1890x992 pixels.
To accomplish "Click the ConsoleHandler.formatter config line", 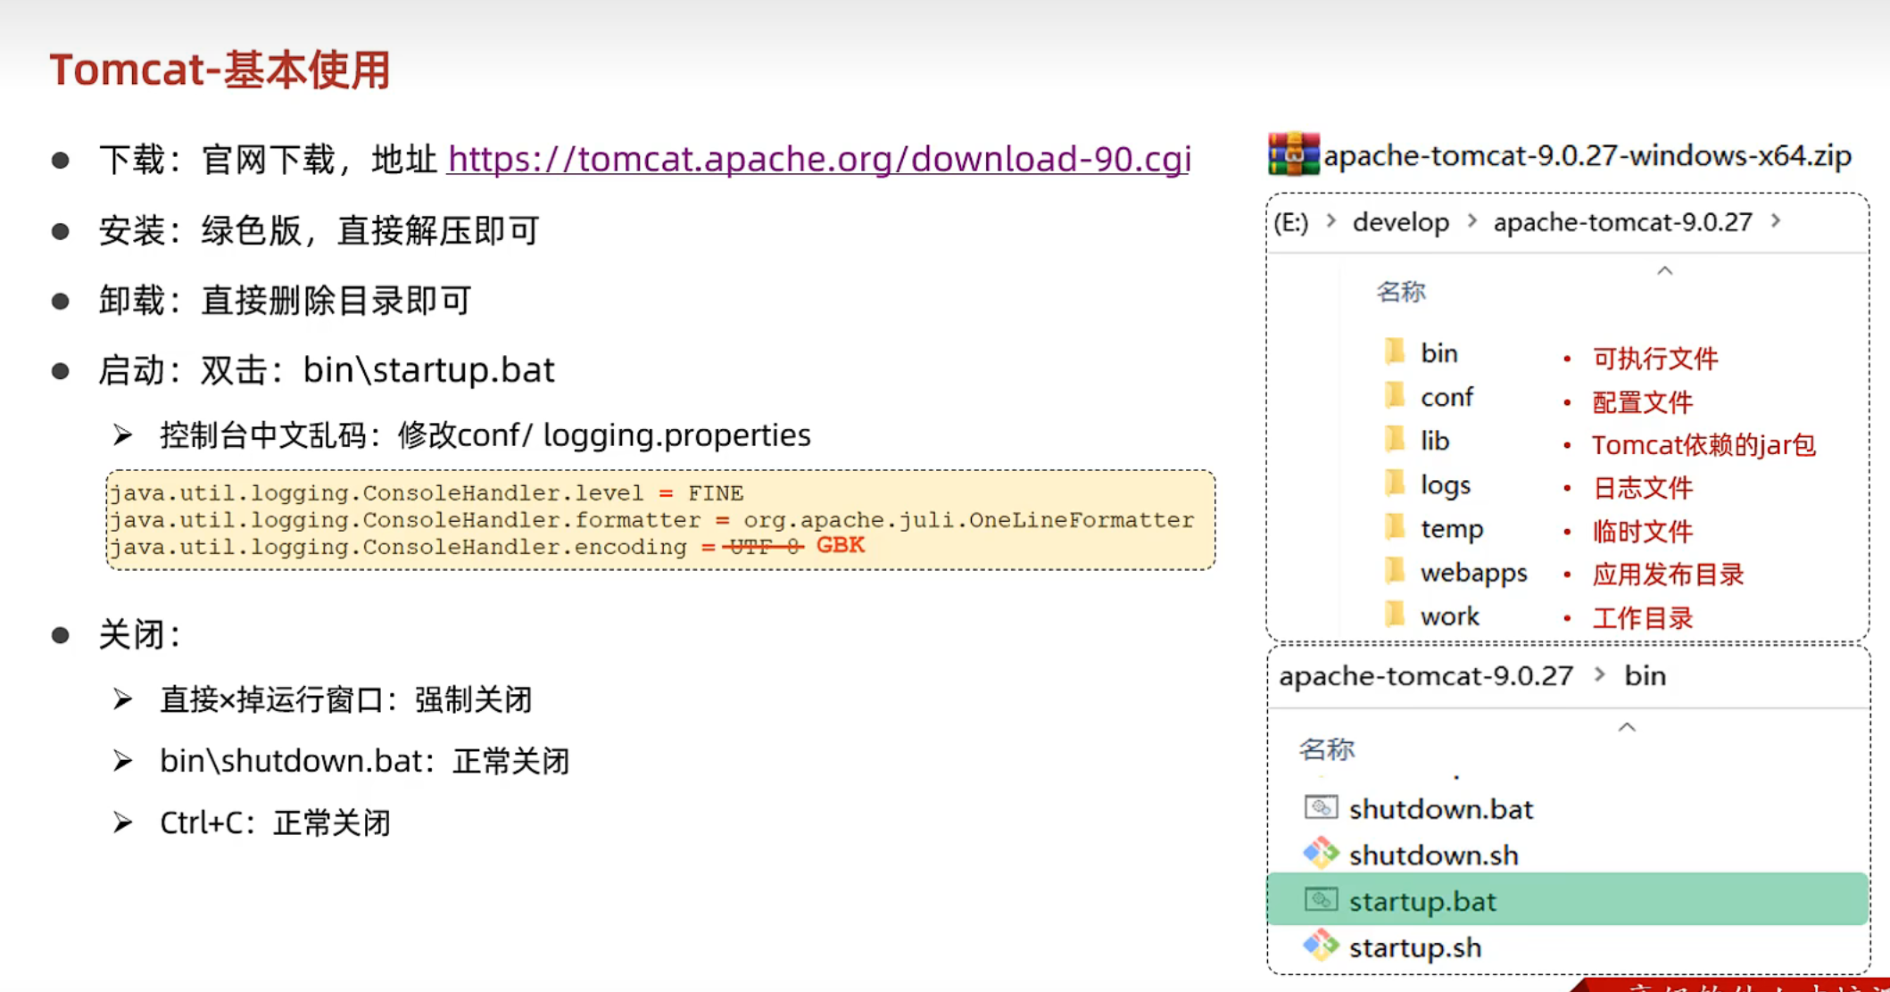I will tap(651, 520).
